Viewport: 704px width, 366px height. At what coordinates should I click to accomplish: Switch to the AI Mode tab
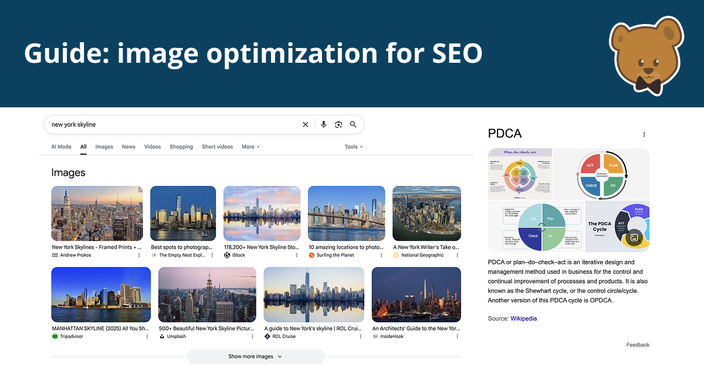61,147
